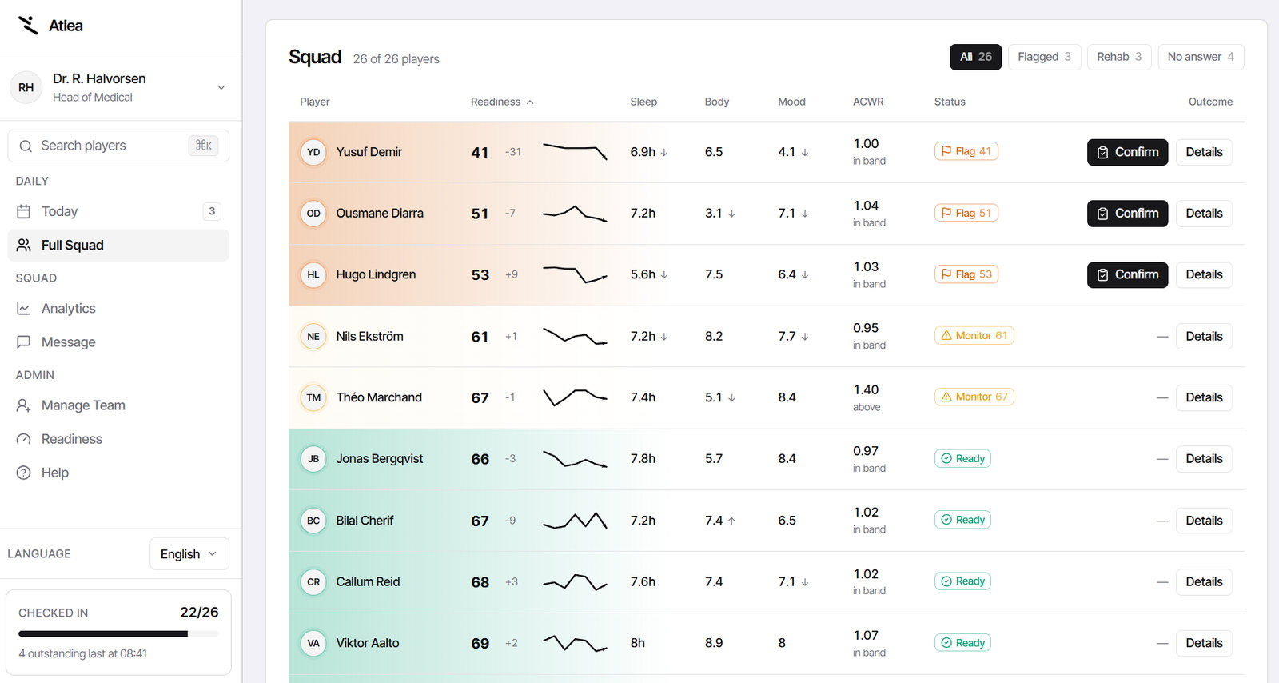Viewport: 1279px width, 683px height.
Task: Click the Flag 41 status badge
Action: click(x=966, y=151)
